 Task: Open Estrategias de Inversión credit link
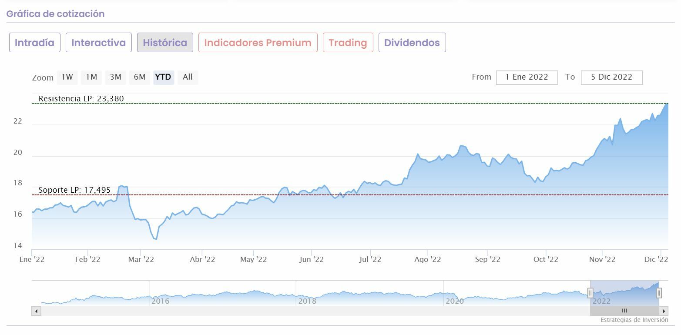[634, 320]
